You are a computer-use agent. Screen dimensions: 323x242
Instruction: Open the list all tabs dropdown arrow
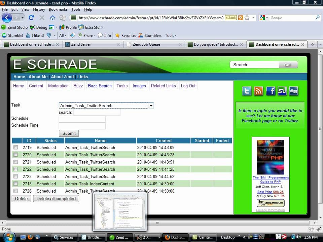(x=320, y=44)
